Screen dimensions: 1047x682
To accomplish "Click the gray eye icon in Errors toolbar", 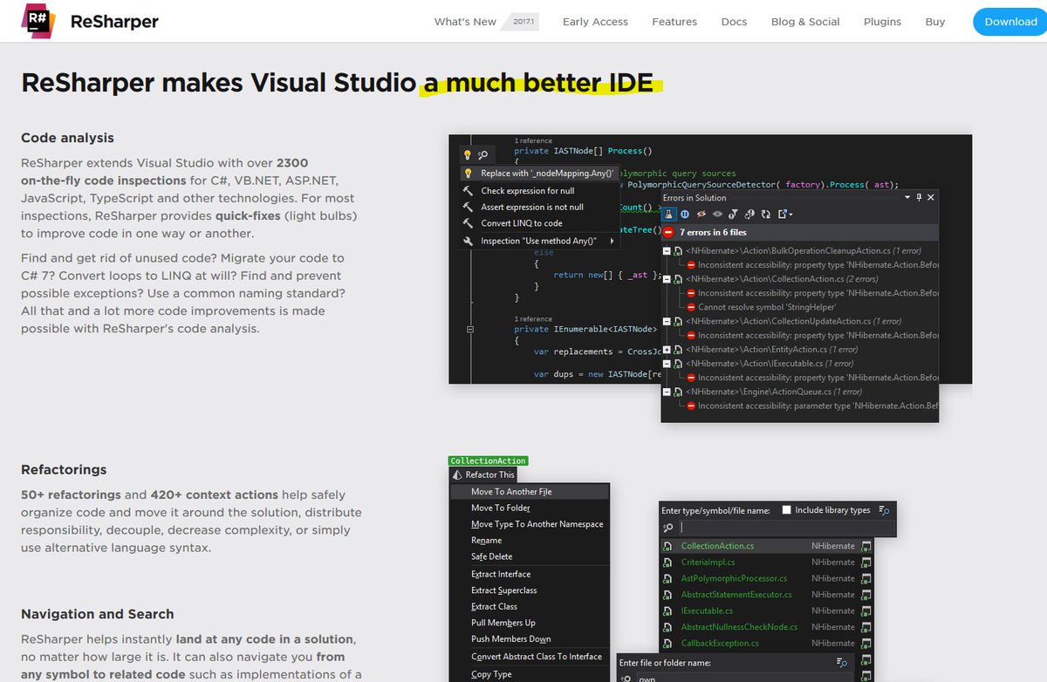I will click(x=717, y=214).
